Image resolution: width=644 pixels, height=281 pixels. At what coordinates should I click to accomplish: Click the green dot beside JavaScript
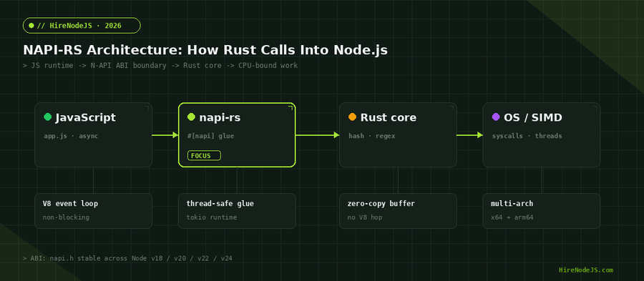click(48, 117)
